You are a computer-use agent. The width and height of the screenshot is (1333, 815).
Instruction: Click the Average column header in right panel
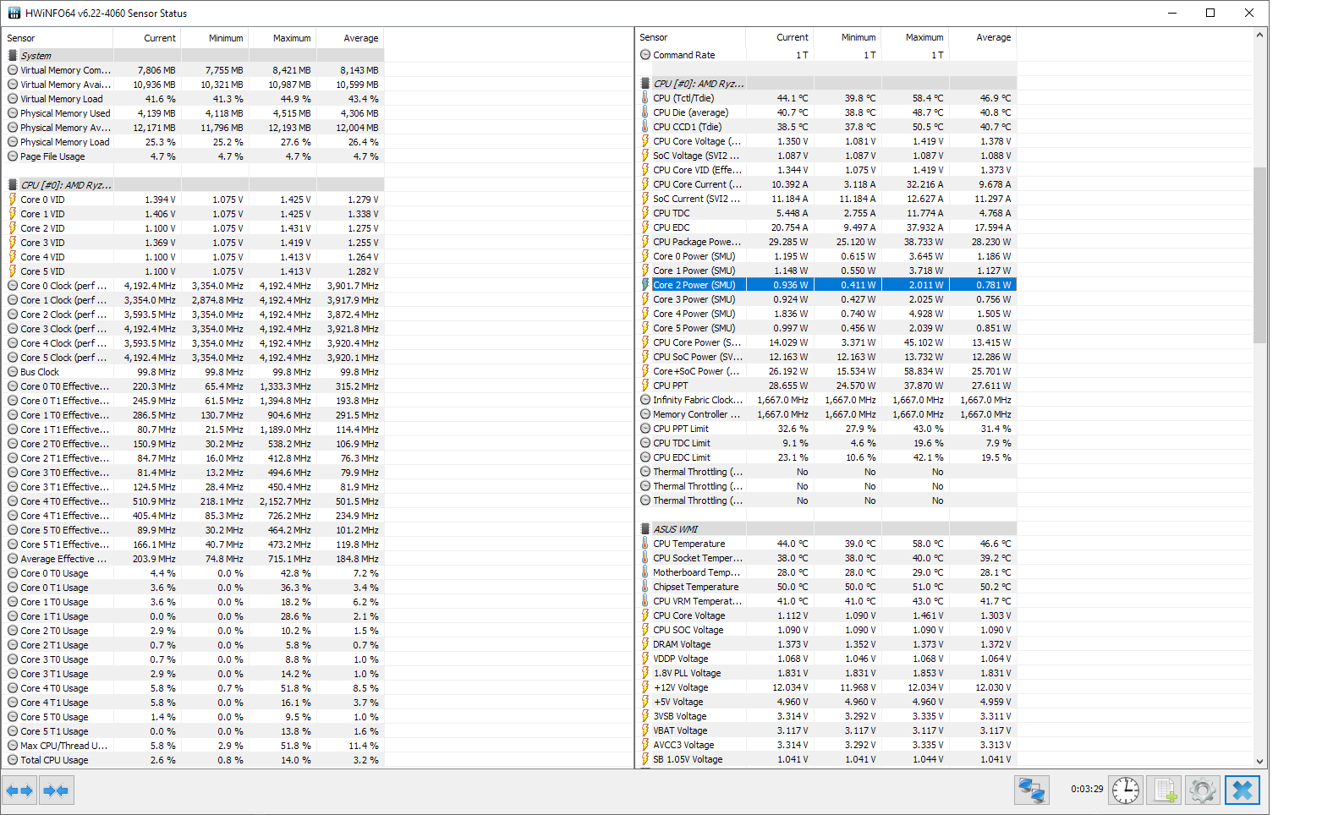[x=993, y=37]
